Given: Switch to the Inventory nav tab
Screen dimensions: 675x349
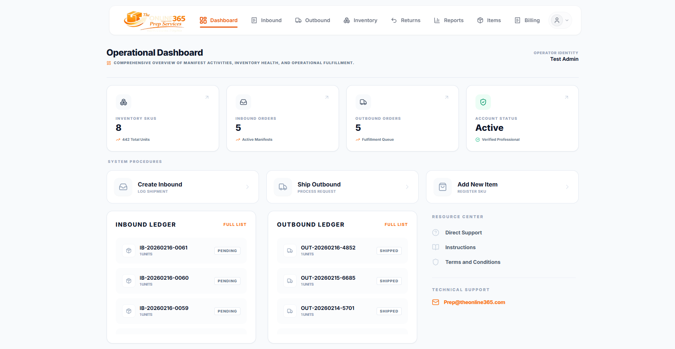Looking at the screenshot, I should tap(360, 20).
